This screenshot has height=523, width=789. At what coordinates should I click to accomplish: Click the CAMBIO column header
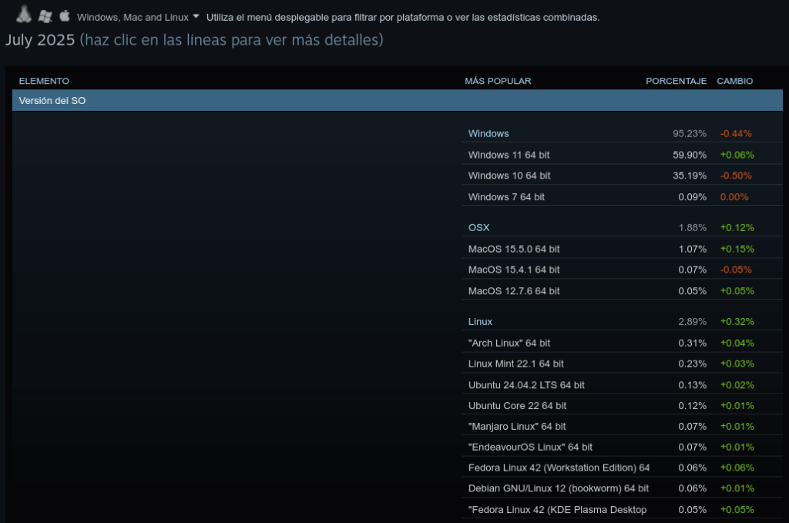point(734,81)
